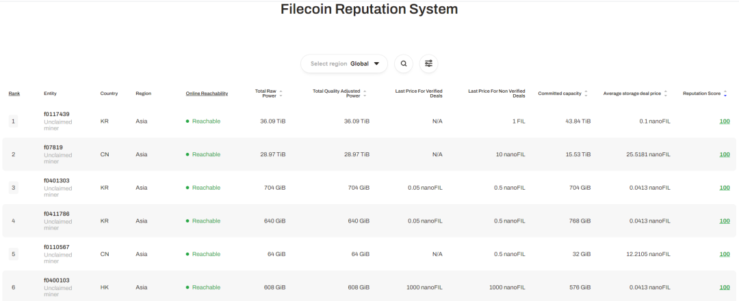Select miner entity f0110567
The width and height of the screenshot is (739, 301).
click(x=56, y=247)
